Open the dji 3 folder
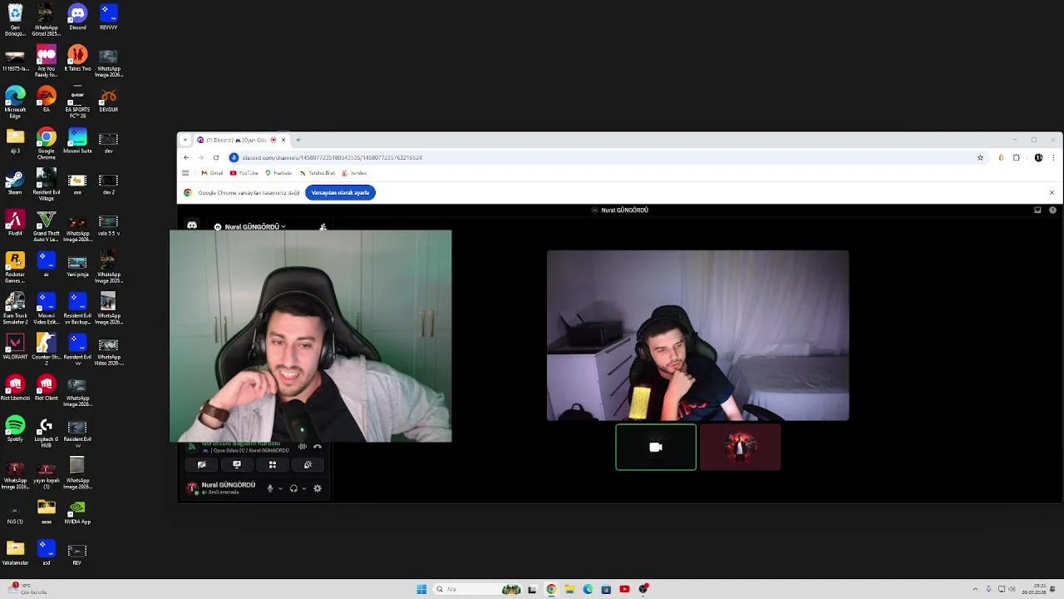The width and height of the screenshot is (1064, 599). click(15, 141)
